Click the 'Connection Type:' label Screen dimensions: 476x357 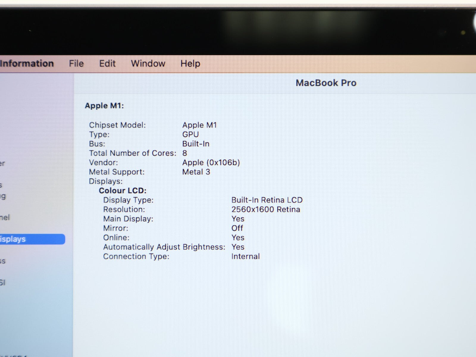(136, 256)
